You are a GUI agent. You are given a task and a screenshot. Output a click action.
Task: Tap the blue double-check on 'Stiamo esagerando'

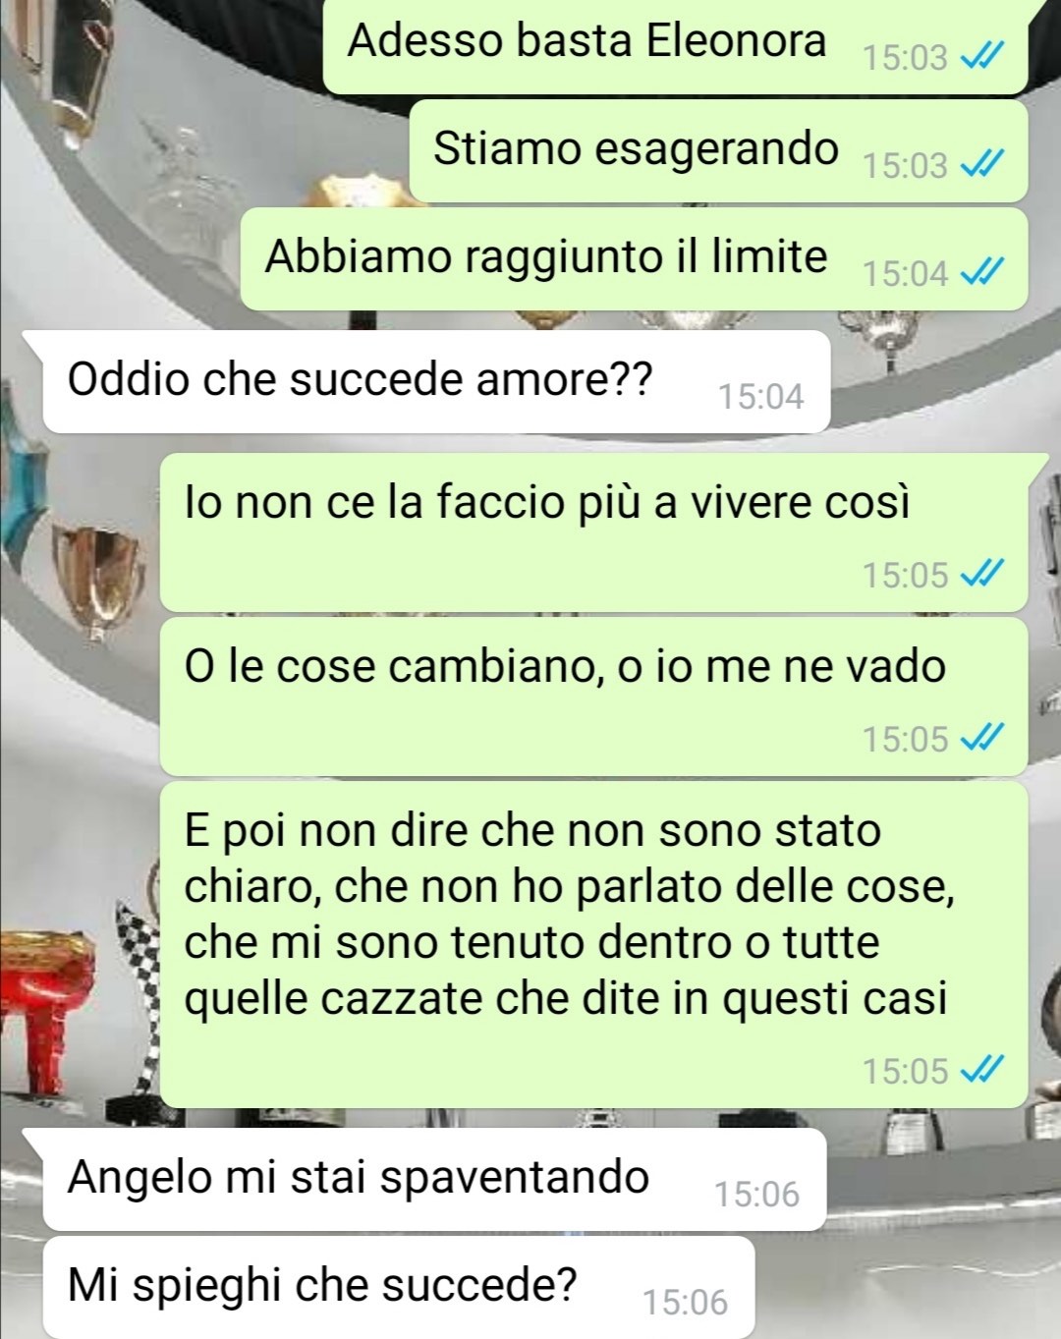[x=980, y=165]
